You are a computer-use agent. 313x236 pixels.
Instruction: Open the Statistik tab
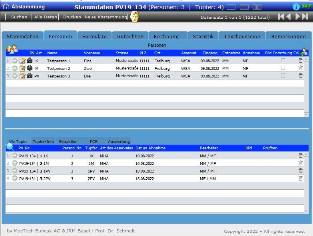(x=203, y=36)
